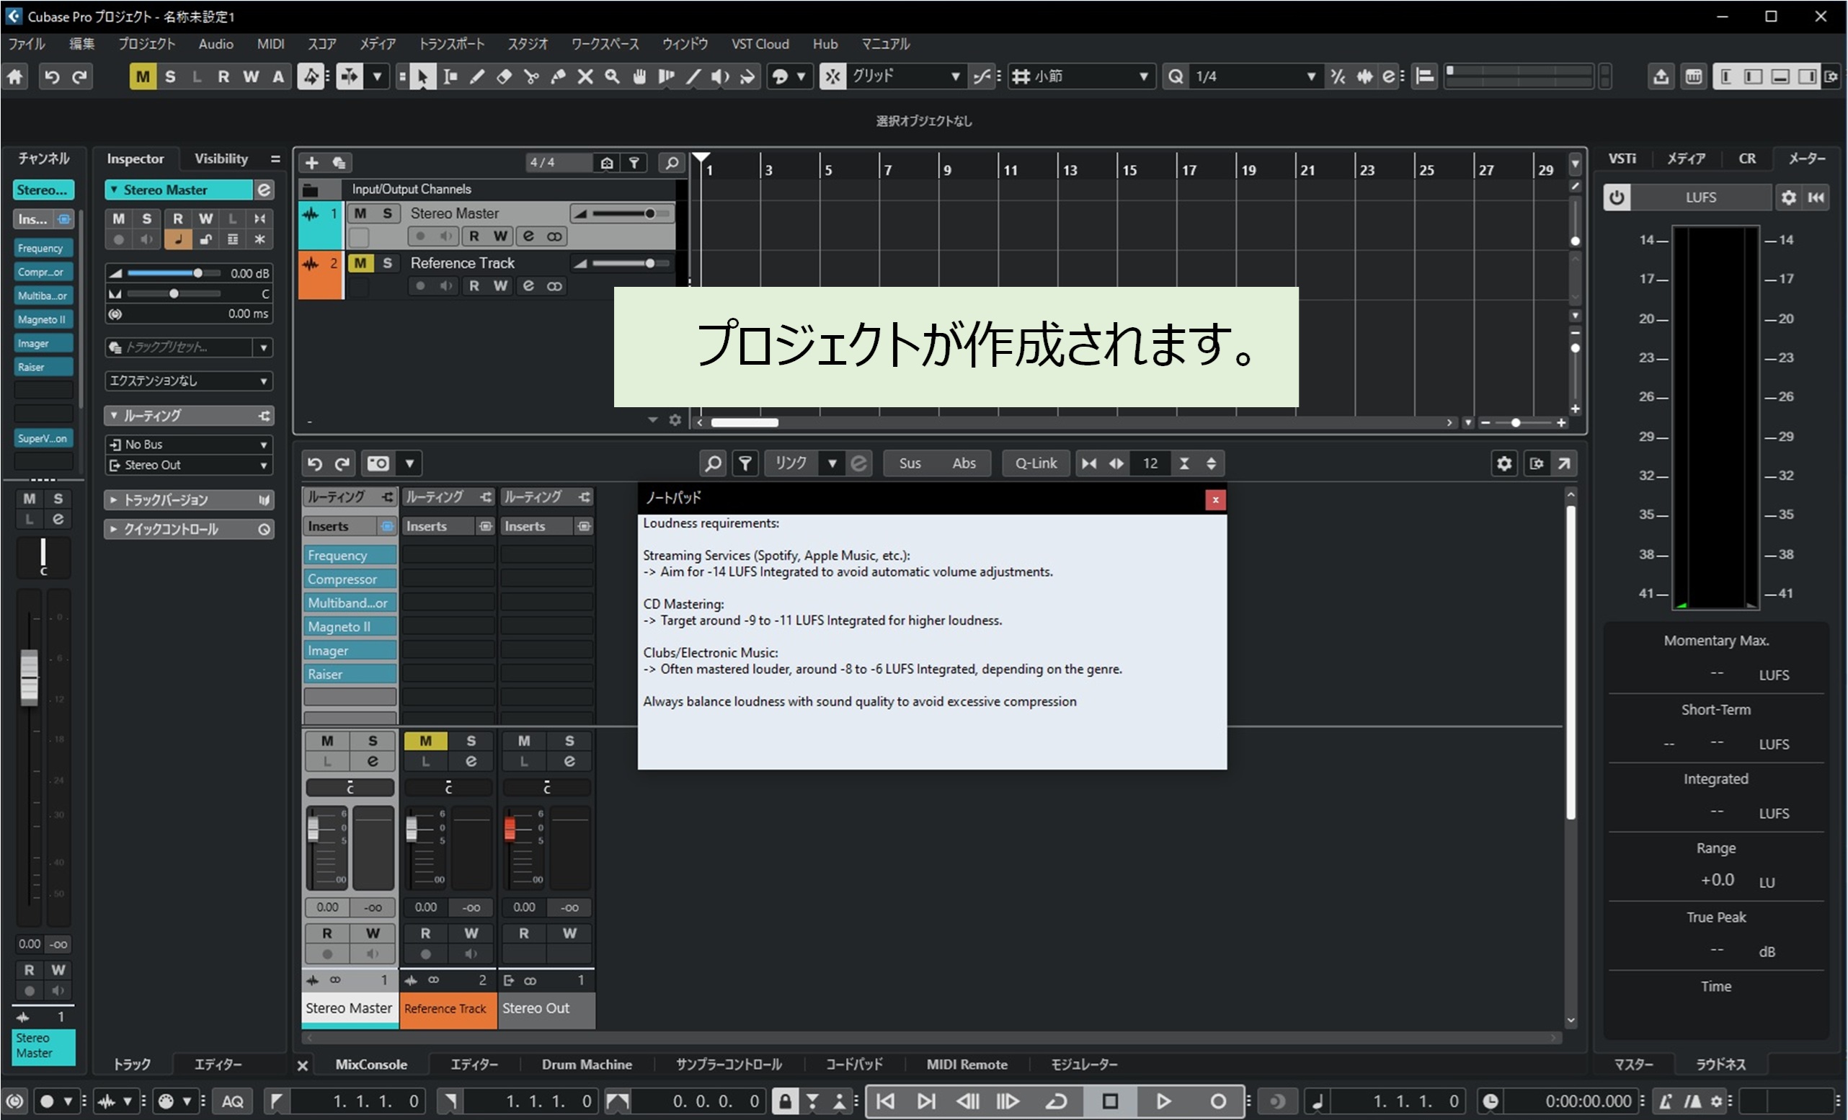This screenshot has width=1848, height=1120.
Task: Solo the Stereo Master track
Action: pos(389,213)
